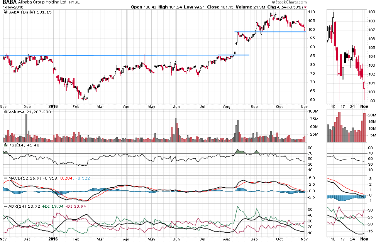This screenshot has width=376, height=242.
Task: Click the Close 101.15 value in the header
Action: tap(220, 7)
